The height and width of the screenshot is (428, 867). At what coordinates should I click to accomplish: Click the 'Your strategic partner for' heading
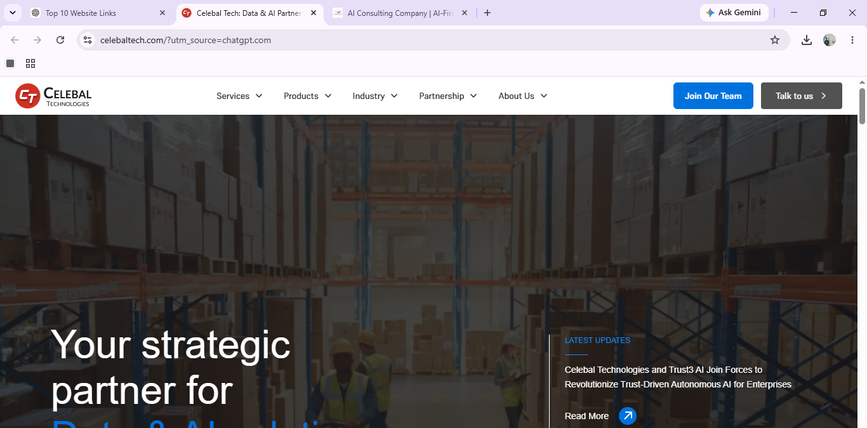pyautogui.click(x=171, y=368)
